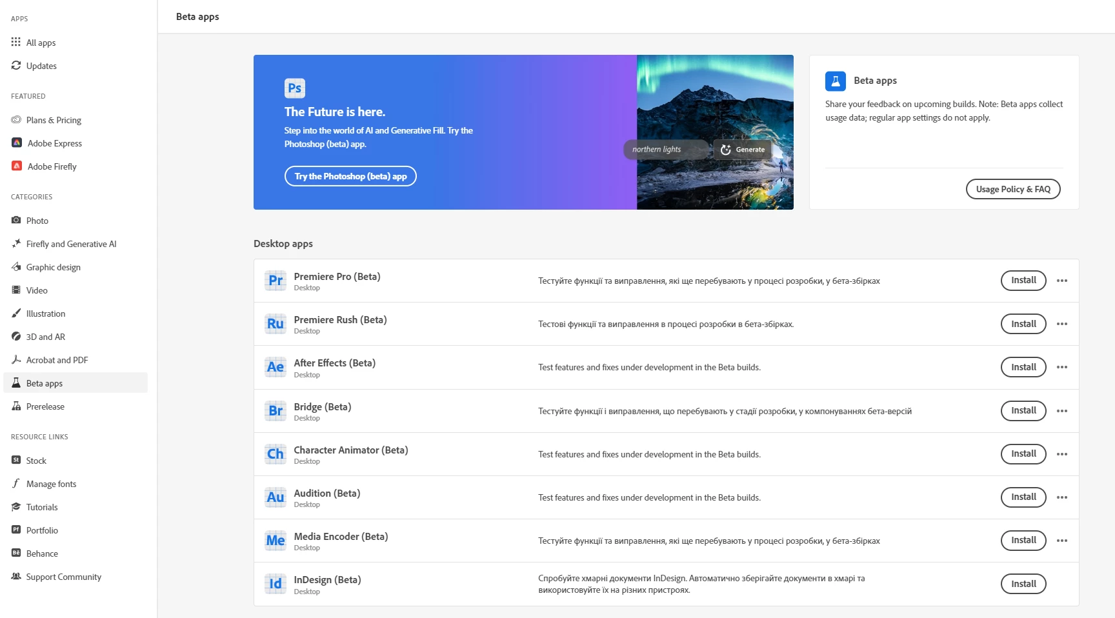This screenshot has height=618, width=1115.
Task: Open more options for Media Encoder (Beta)
Action: (1062, 541)
